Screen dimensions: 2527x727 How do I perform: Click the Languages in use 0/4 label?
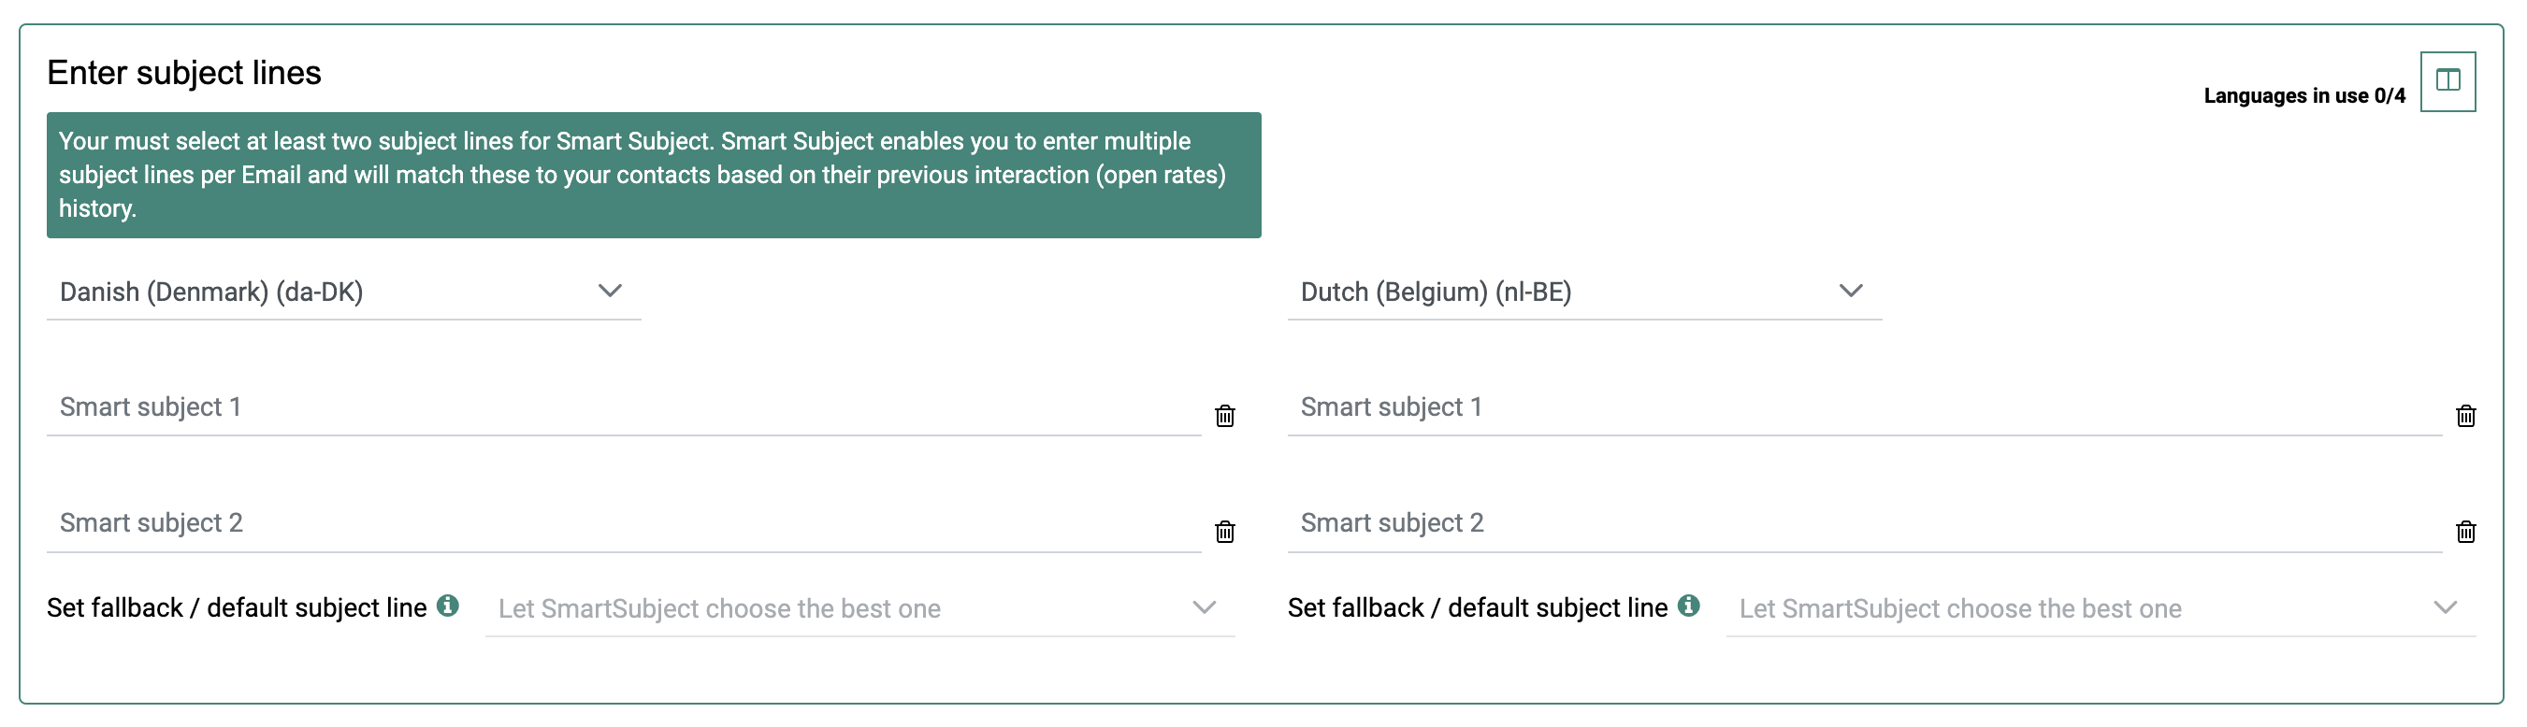(x=2303, y=96)
